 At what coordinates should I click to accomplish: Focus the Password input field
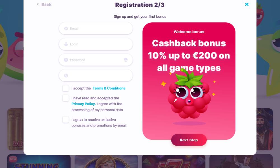pyautogui.click(x=96, y=60)
